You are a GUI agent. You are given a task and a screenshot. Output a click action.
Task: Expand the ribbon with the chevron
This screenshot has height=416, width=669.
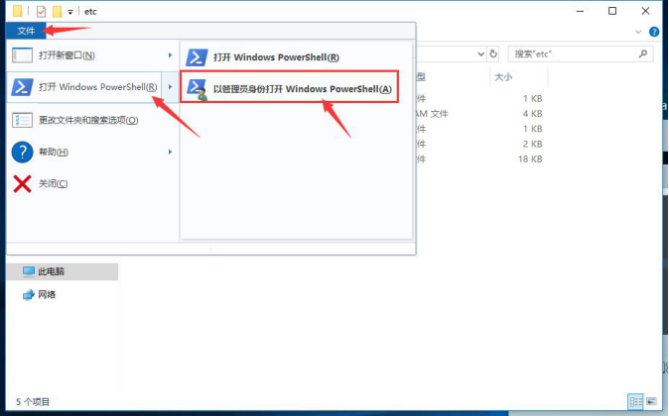(638, 32)
